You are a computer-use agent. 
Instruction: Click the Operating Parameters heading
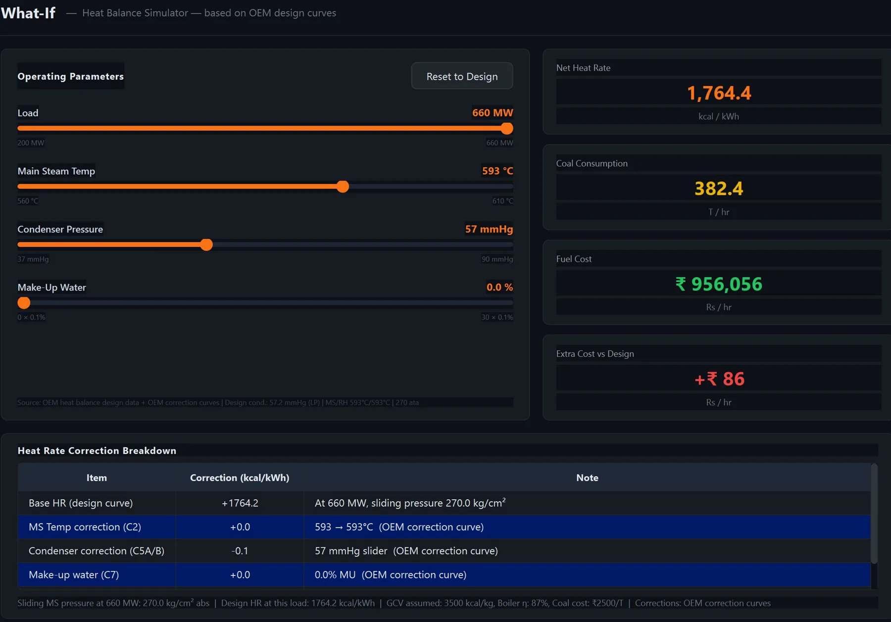tap(71, 76)
